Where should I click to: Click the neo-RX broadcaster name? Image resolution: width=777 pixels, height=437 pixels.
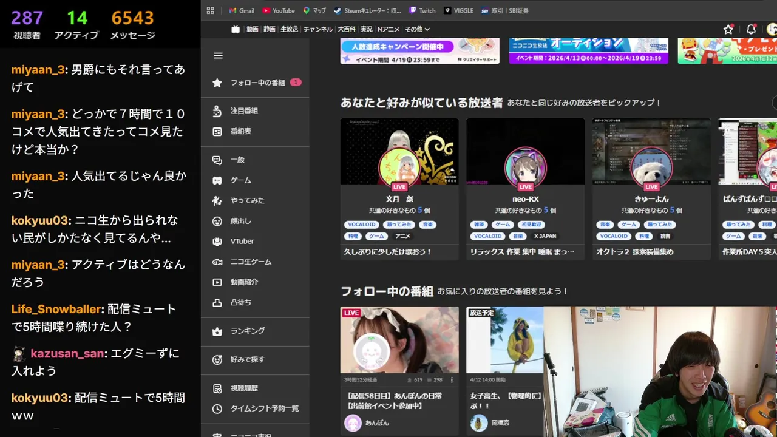tap(526, 199)
